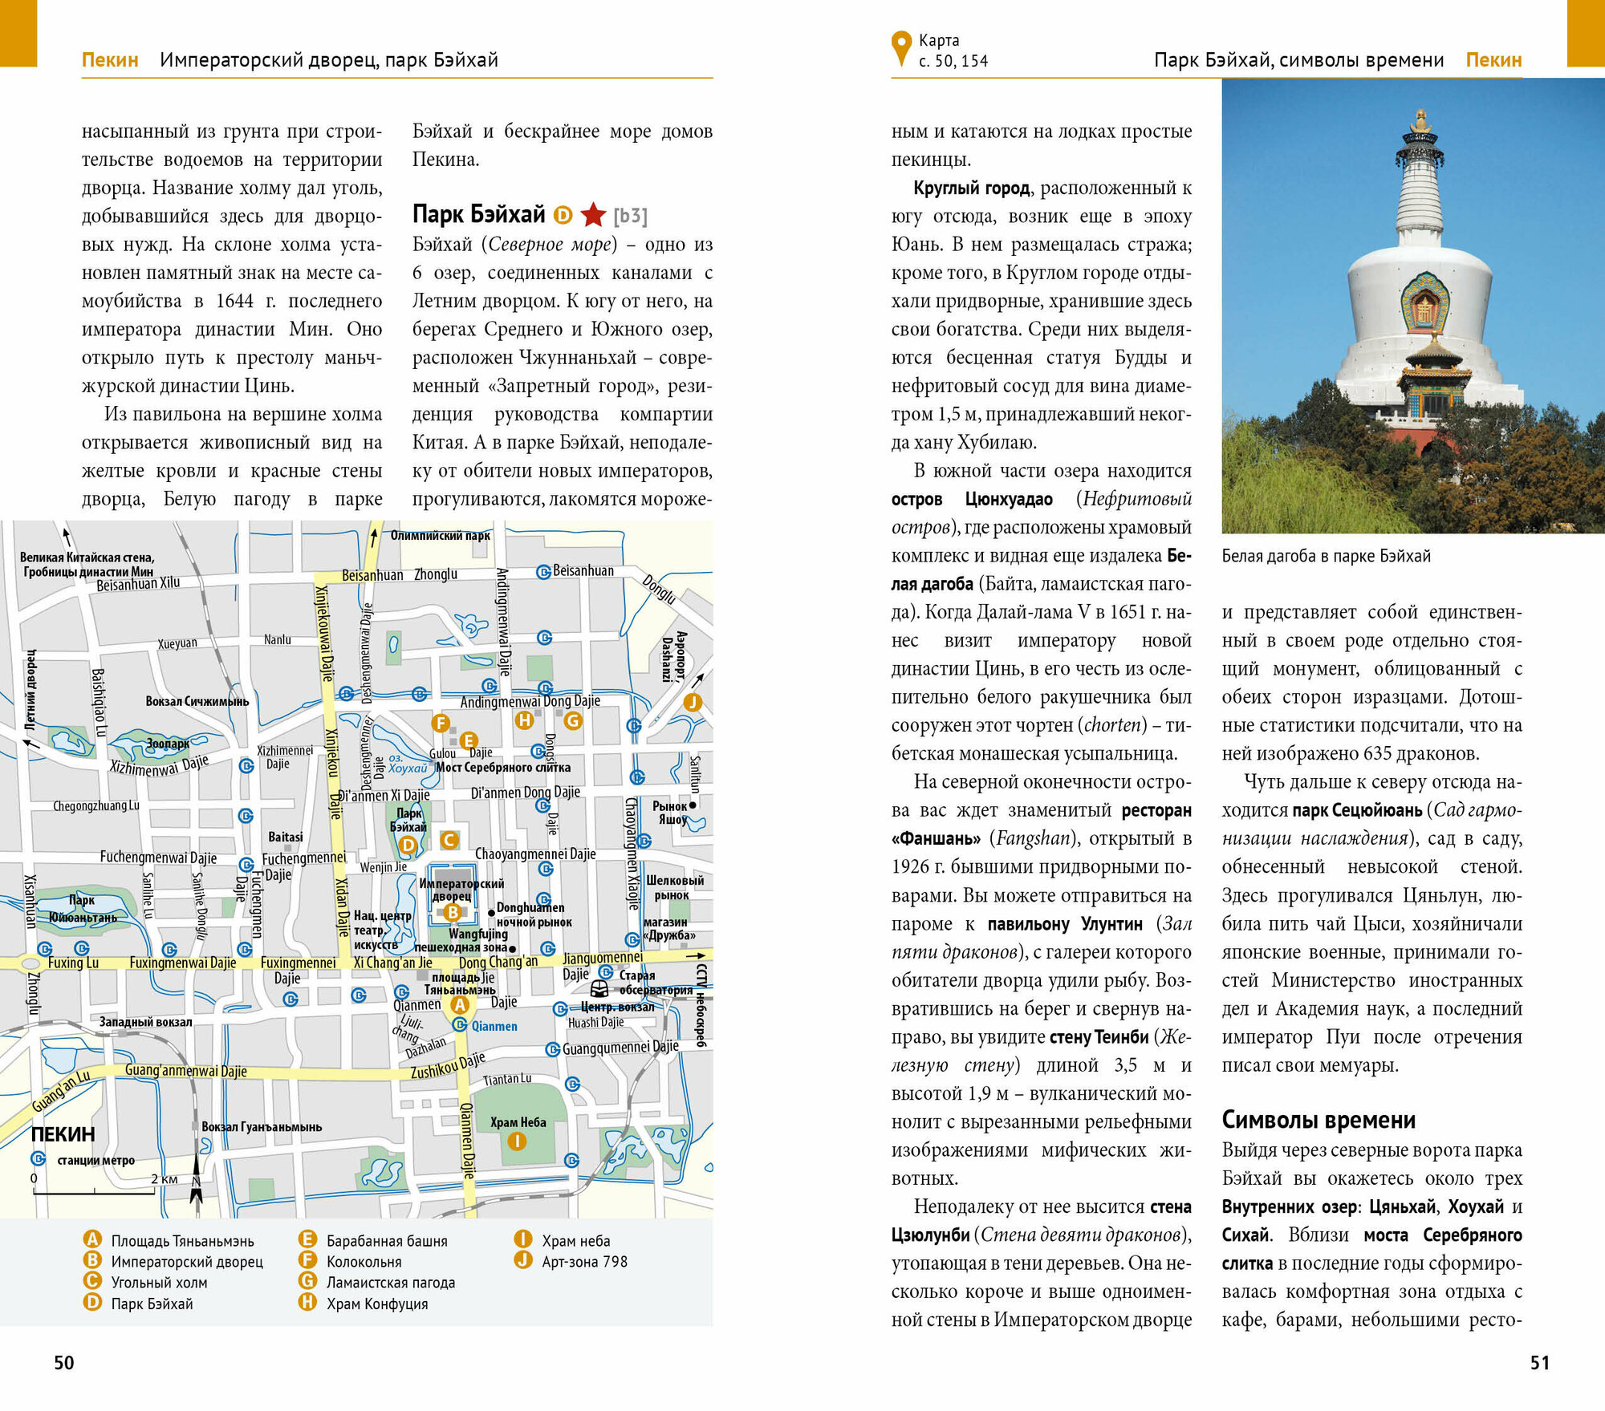Click the Qianmen metro station symbol
The height and width of the screenshot is (1411, 1605).
point(460,1024)
